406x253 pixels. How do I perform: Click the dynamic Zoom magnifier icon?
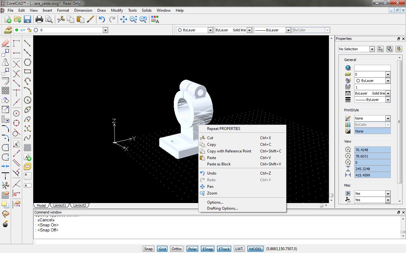click(x=133, y=20)
